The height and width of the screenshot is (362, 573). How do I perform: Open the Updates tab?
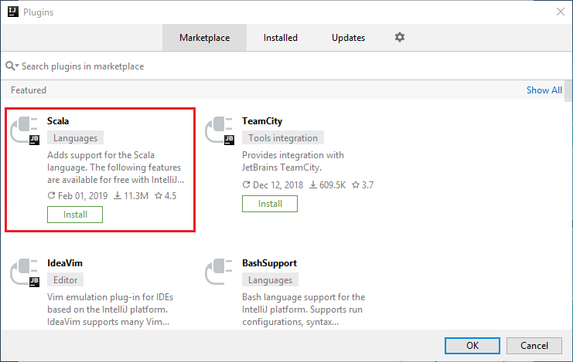point(348,38)
